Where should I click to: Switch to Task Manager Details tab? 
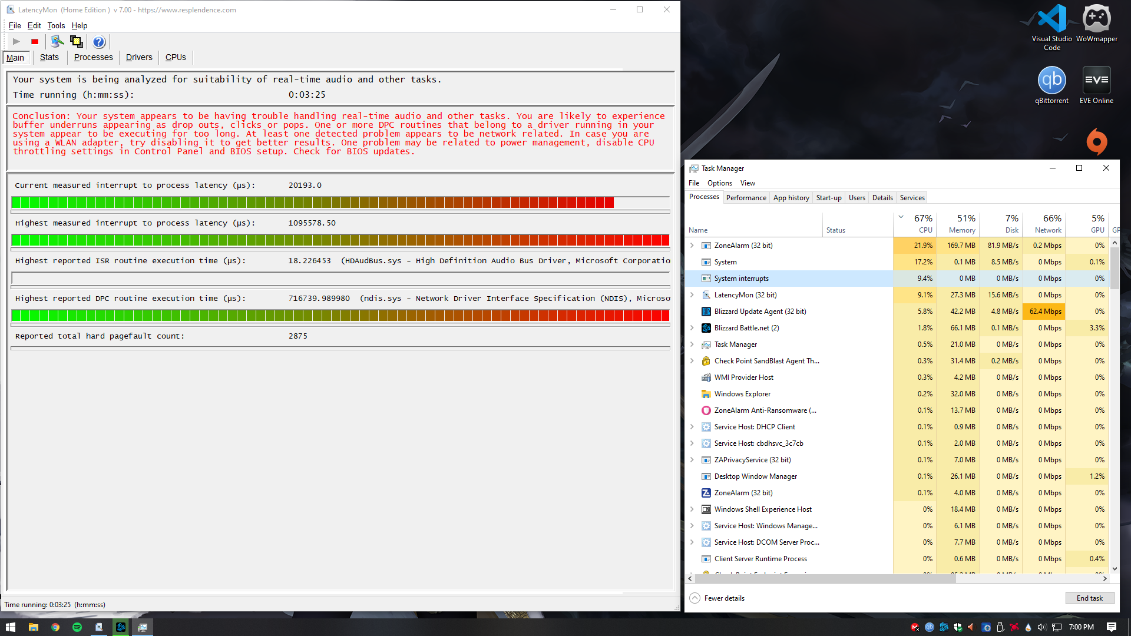[x=882, y=198]
